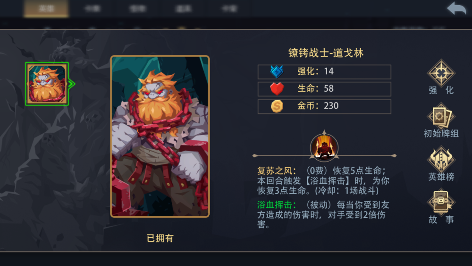
Task: Open the 强化 upgrade compass icon
Action: click(441, 73)
